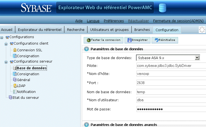
Task: Open Utilisateurs et groupes tab
Action: click(x=109, y=30)
